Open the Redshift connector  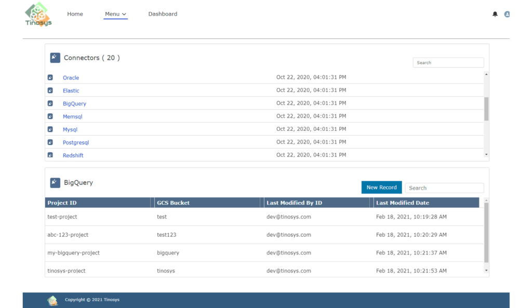pos(73,155)
